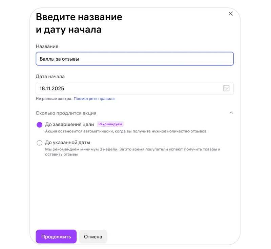Click the empty circle radio icon
Viewport: 271px width, 249px height.
pos(39,143)
